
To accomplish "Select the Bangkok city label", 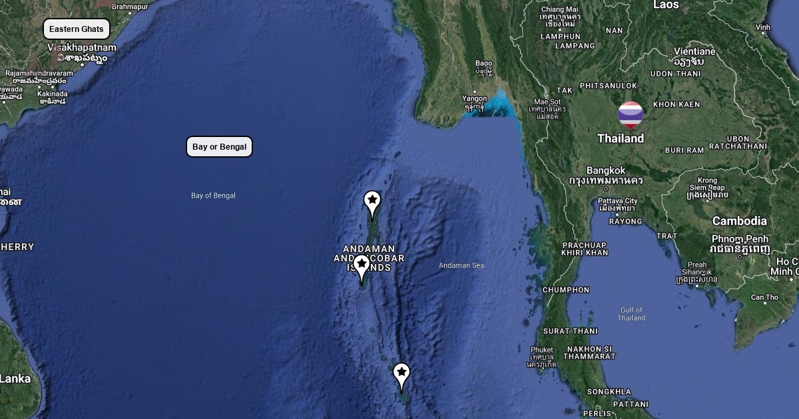I will pyautogui.click(x=606, y=171).
